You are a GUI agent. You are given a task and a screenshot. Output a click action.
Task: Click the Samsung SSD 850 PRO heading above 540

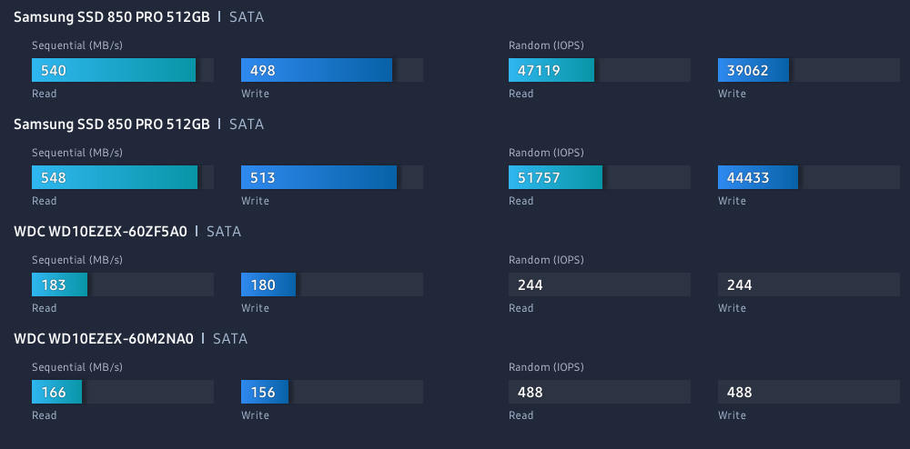pyautogui.click(x=112, y=17)
